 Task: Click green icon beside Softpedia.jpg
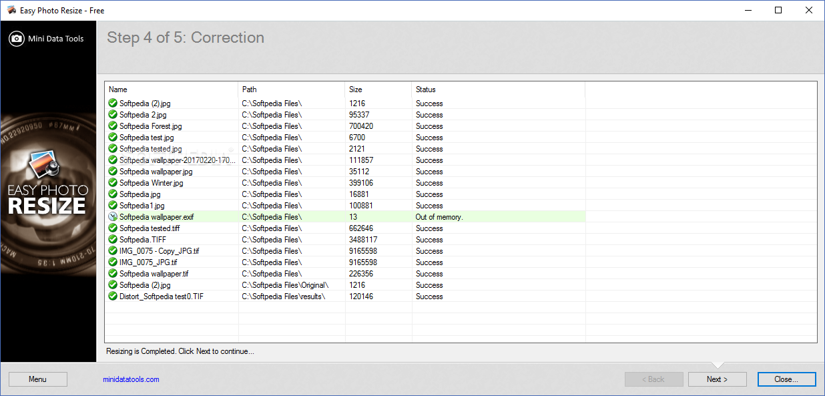113,194
